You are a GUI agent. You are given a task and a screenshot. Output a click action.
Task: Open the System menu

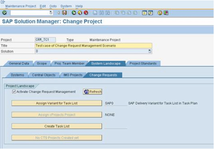(x=66, y=6)
